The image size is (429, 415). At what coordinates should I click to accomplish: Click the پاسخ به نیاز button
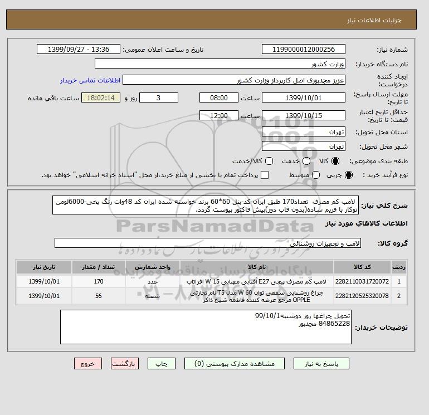(321, 364)
